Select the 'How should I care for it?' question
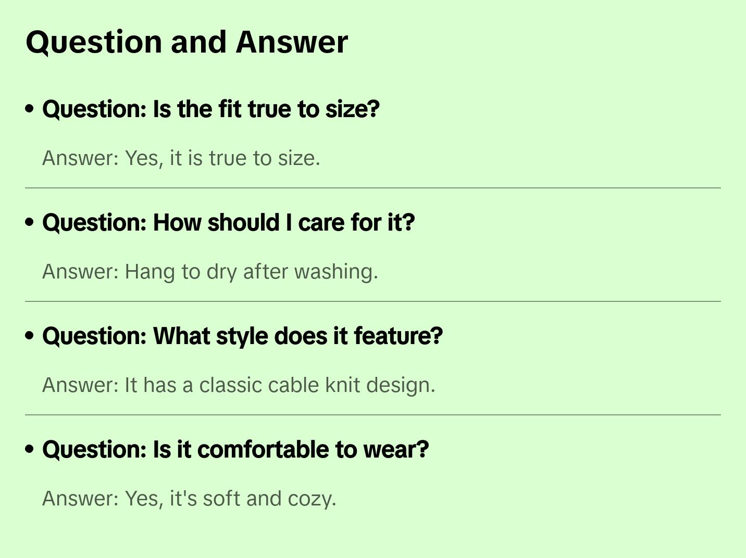 228,223
